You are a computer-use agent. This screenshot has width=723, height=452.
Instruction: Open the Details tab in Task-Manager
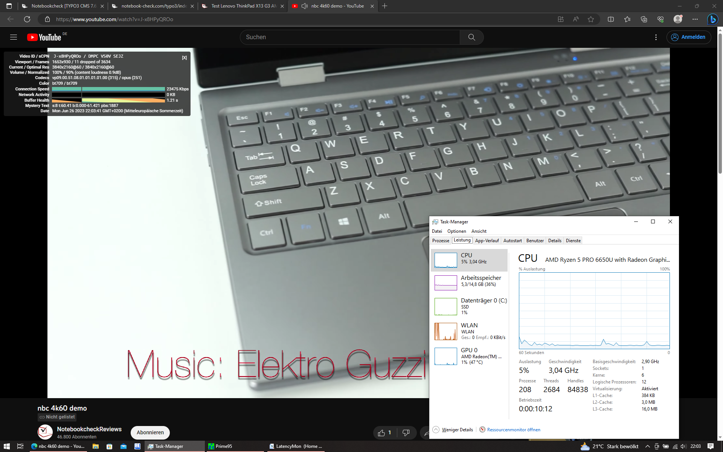(555, 241)
